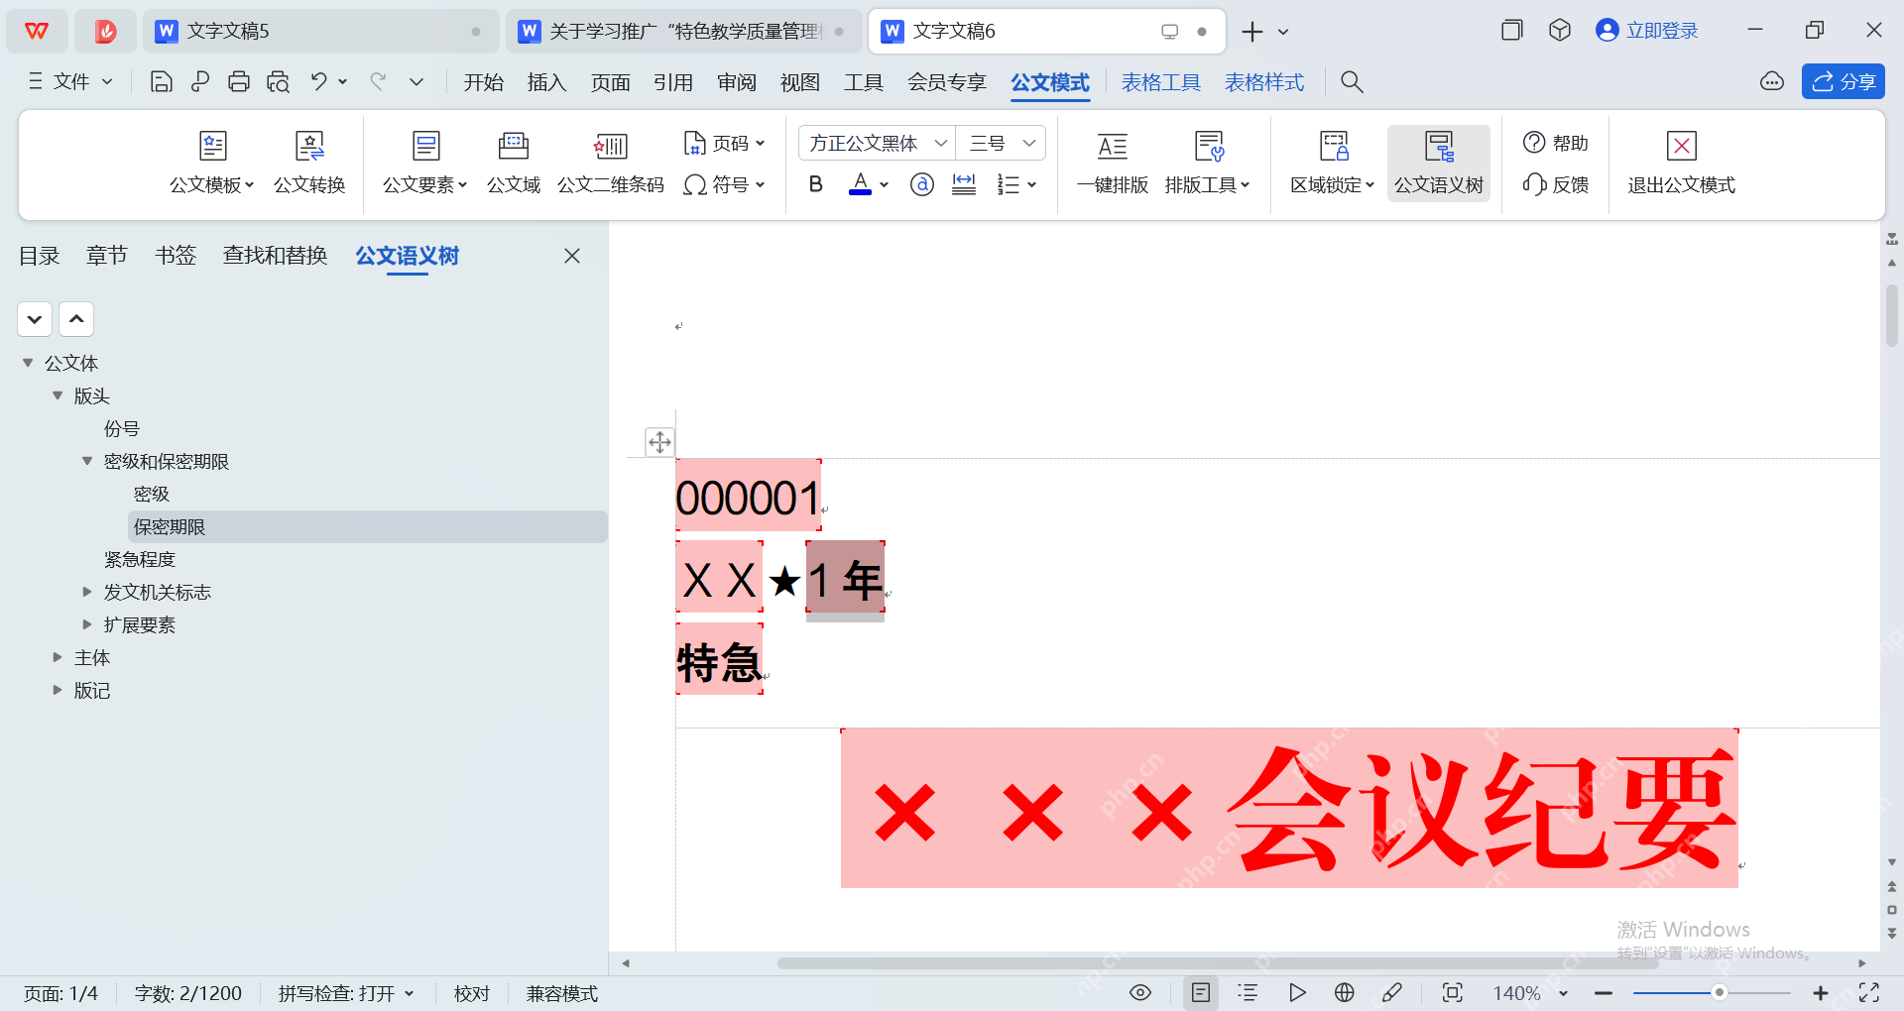Viewport: 1904px width, 1011px height.
Task: Click the 分享 share button
Action: [1844, 82]
